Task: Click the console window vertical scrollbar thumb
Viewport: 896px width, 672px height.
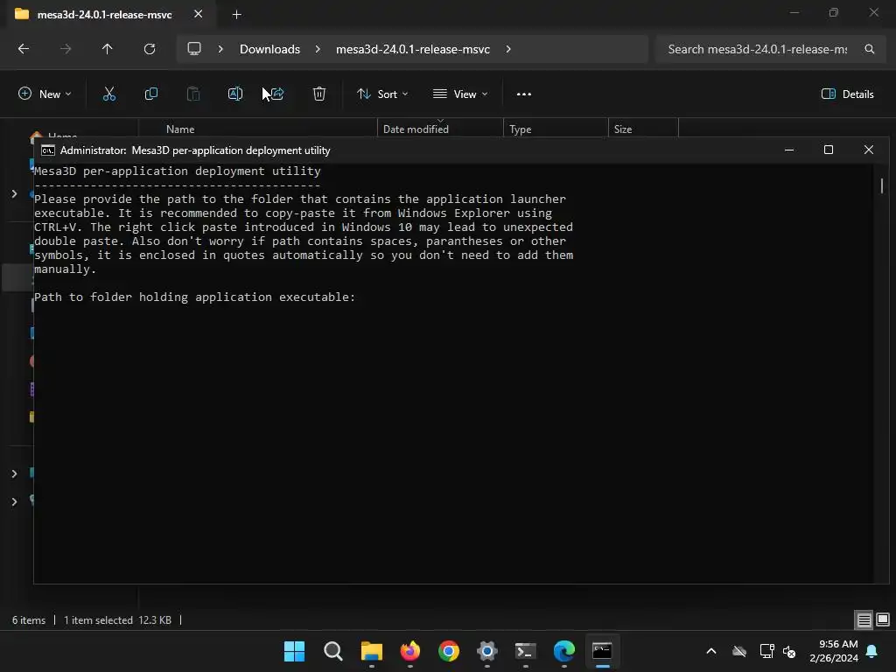Action: [882, 185]
